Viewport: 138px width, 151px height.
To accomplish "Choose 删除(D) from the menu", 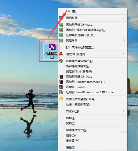I will click(71, 135).
